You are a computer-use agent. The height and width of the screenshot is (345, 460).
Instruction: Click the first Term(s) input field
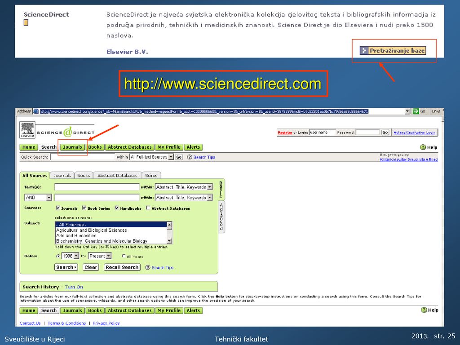tap(97, 187)
